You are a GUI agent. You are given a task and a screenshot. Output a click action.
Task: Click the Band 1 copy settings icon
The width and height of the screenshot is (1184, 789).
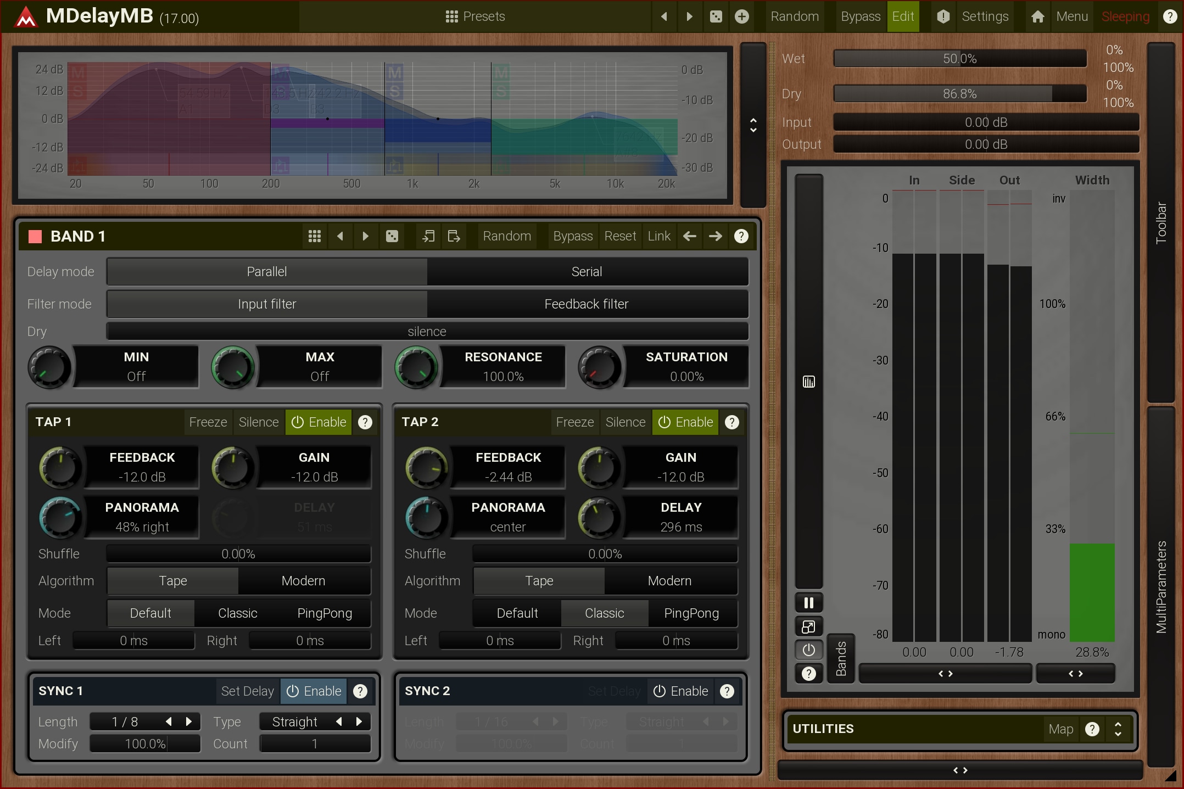click(x=428, y=236)
